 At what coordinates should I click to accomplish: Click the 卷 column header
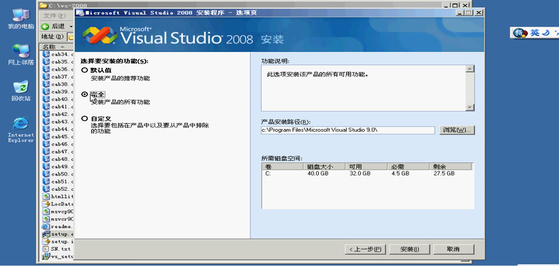[282, 167]
